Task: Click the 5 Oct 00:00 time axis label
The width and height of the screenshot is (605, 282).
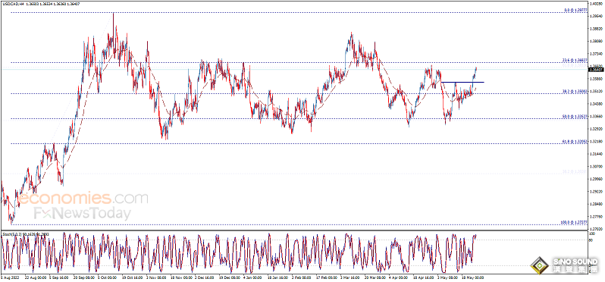Action: point(108,277)
